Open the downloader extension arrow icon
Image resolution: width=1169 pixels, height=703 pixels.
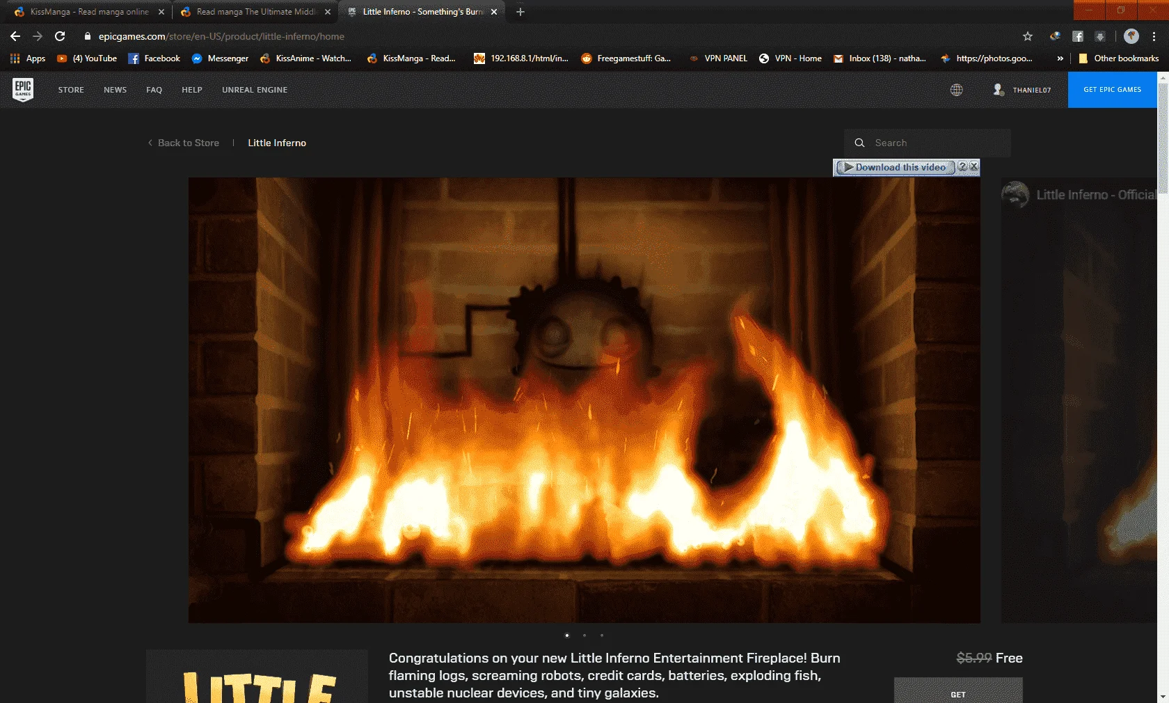coord(1100,36)
